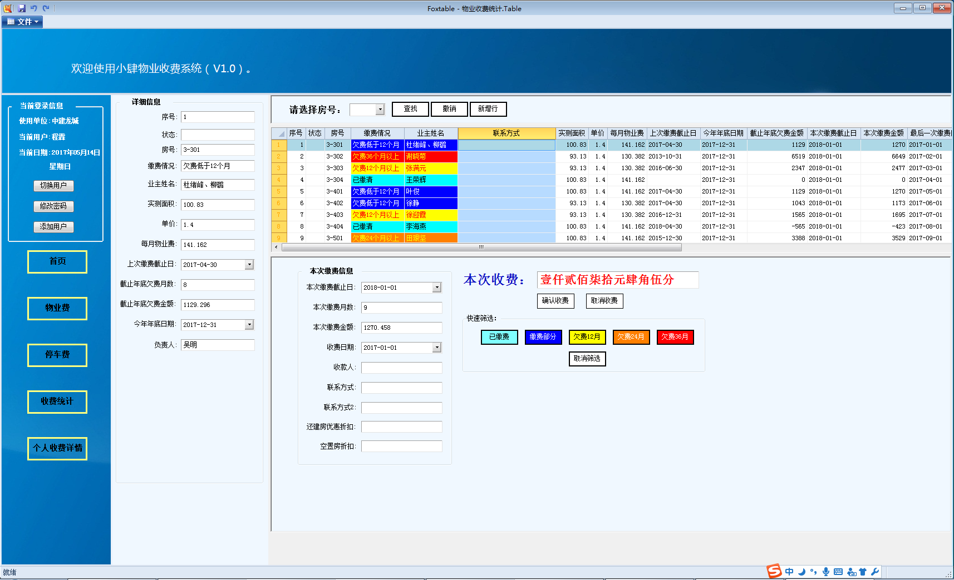This screenshot has width=954, height=580.
Task: Click the 取消筛选 button
Action: (587, 359)
